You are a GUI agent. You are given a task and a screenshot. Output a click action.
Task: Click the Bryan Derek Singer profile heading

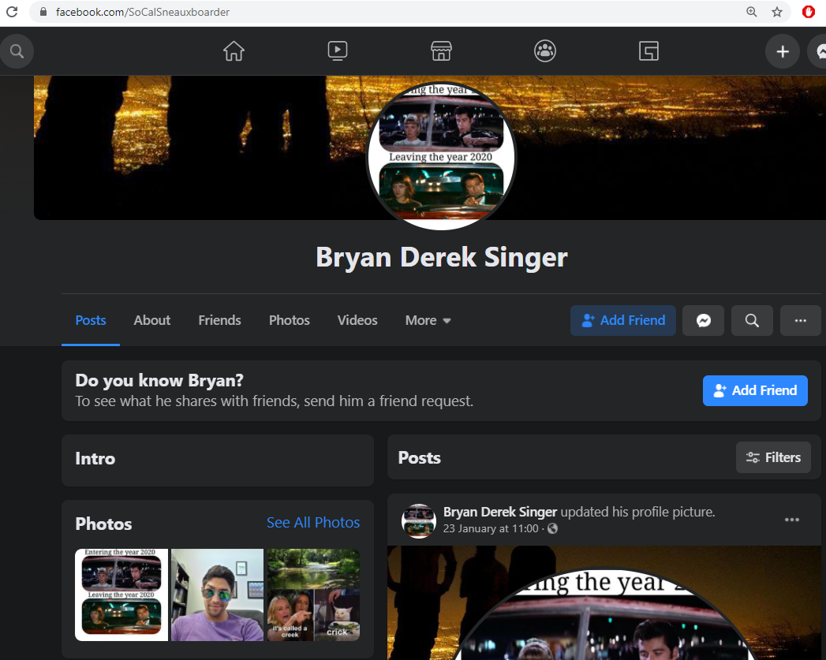(x=442, y=257)
